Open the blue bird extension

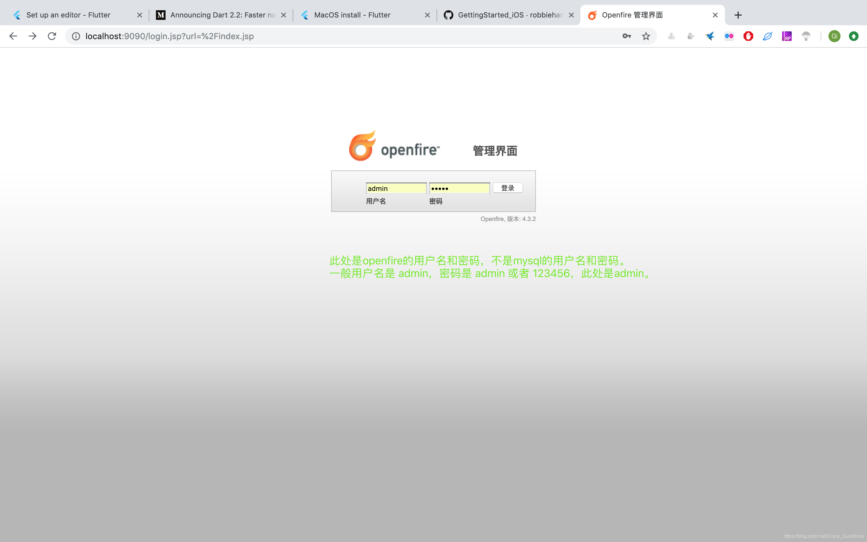[x=710, y=36]
